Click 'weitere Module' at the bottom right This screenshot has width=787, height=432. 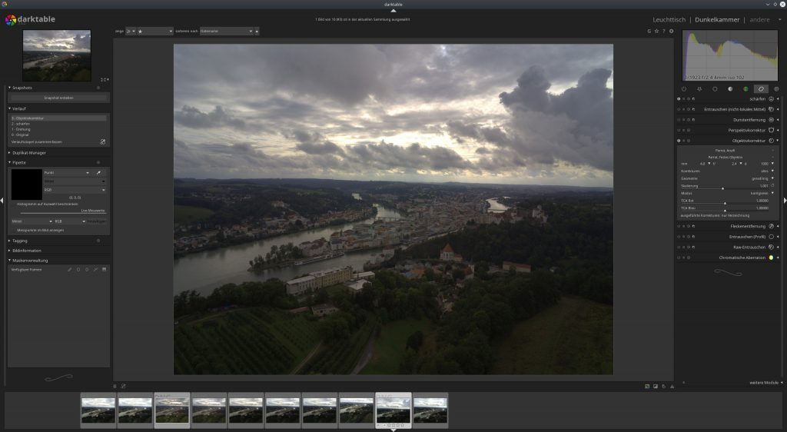[764, 383]
